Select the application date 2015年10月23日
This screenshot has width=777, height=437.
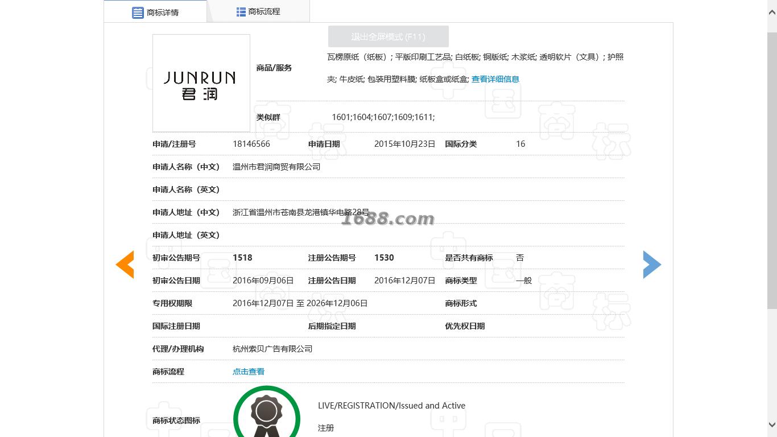tap(404, 144)
